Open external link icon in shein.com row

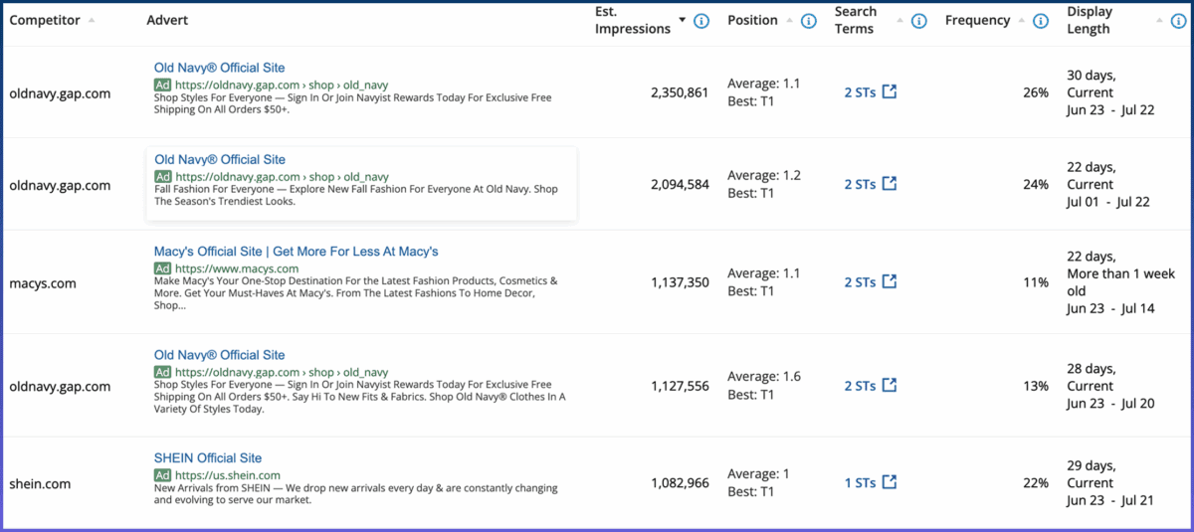[890, 482]
